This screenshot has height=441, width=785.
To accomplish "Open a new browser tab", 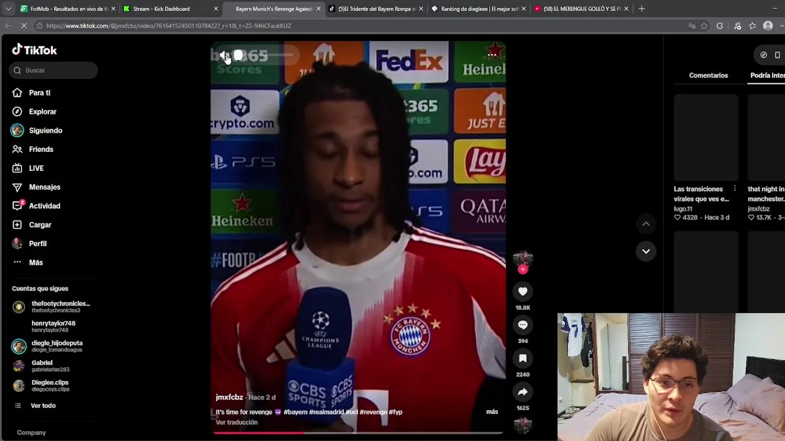I will pyautogui.click(x=641, y=9).
